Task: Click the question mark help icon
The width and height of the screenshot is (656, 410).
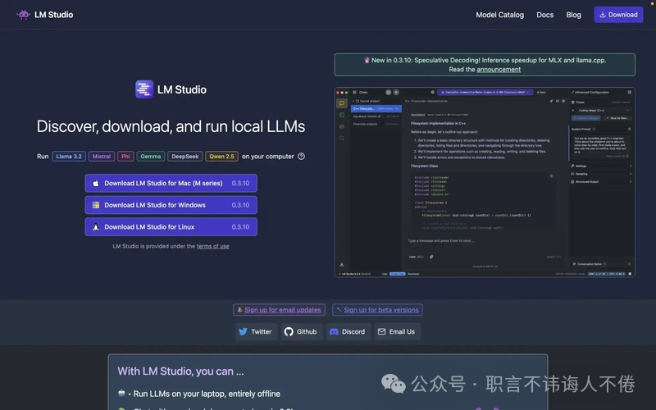Action: point(301,156)
